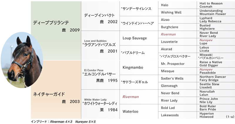Screen dimensions: 235x124
Task: Click the El Condor Pasa entry
Action: (x=100, y=75)
